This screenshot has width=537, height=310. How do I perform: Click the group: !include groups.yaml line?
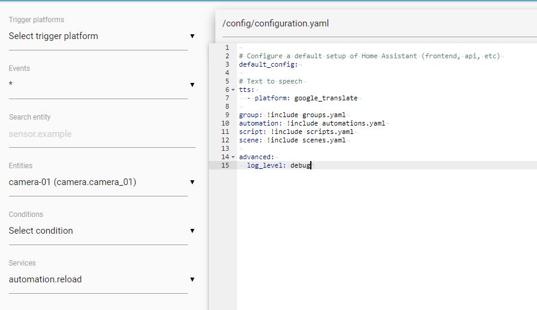292,115
